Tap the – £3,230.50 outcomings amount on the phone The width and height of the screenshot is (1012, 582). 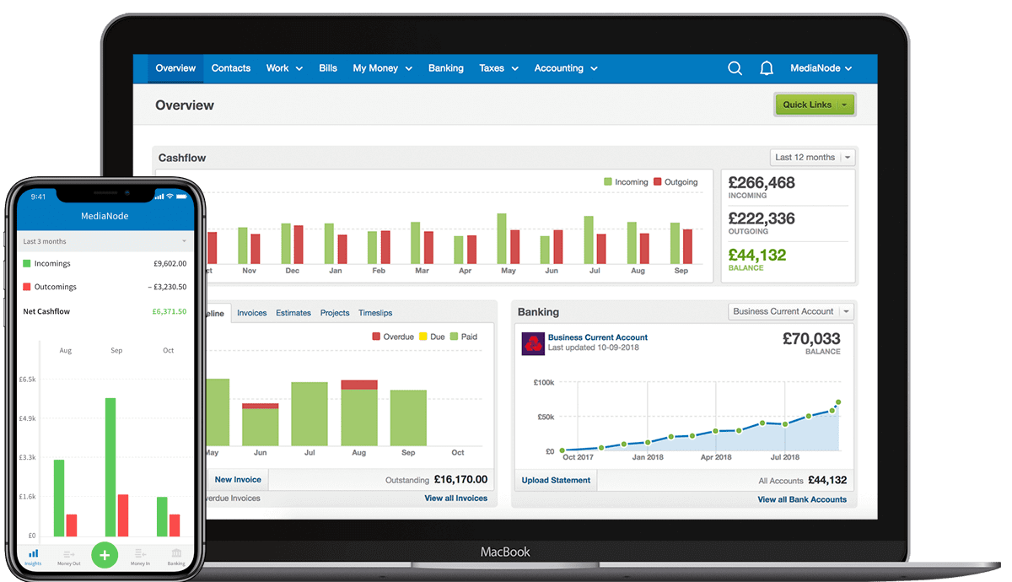point(166,287)
